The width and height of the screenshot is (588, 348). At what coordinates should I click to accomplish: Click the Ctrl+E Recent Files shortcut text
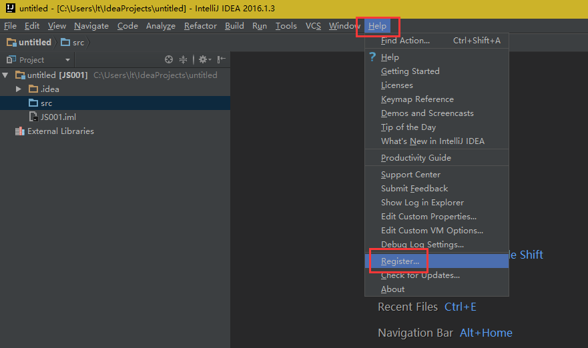click(460, 307)
